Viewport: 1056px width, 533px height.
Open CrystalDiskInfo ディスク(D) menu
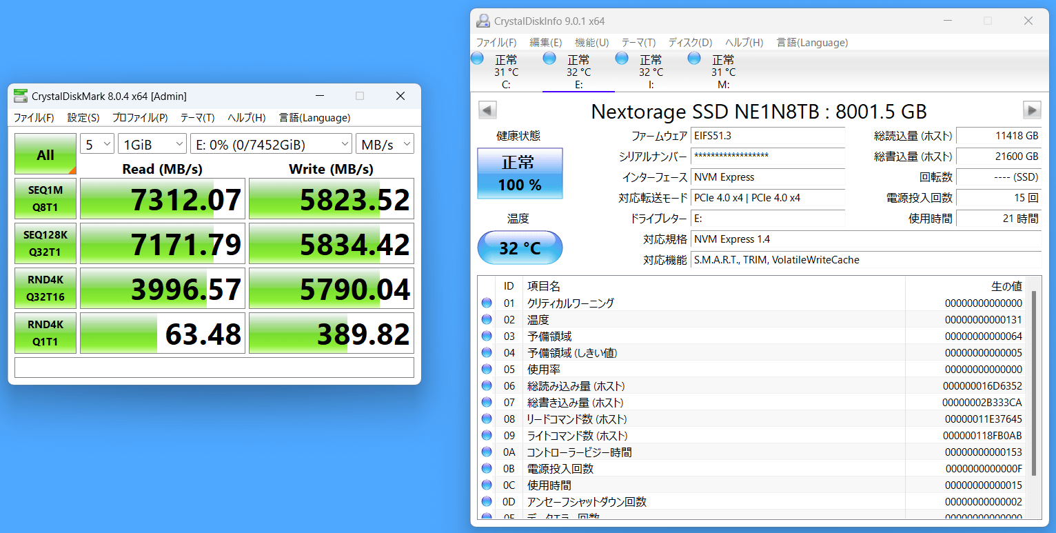pos(690,43)
